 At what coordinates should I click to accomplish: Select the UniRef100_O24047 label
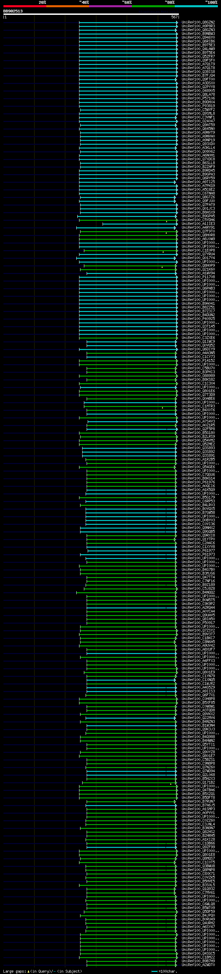[198, 121]
